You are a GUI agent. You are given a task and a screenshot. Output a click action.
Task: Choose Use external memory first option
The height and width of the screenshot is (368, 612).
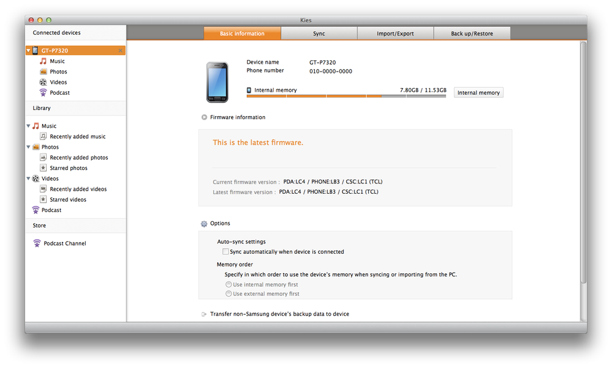coord(229,294)
